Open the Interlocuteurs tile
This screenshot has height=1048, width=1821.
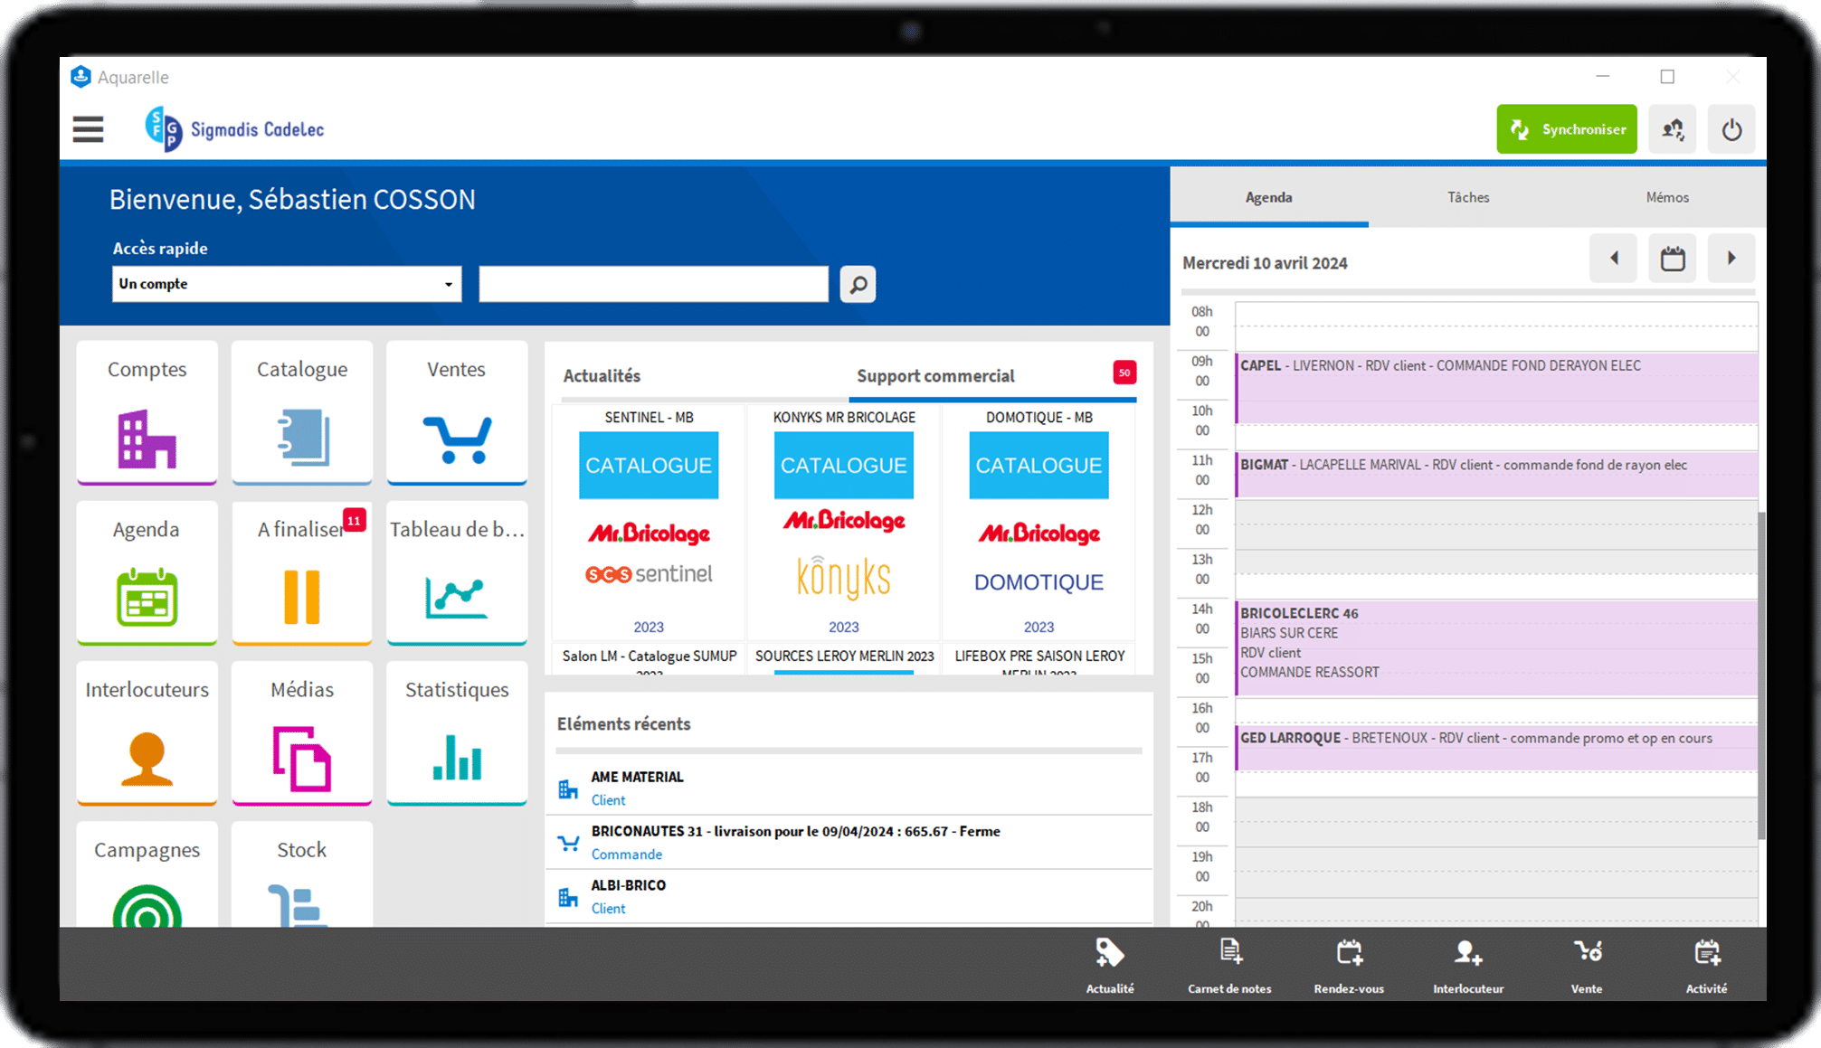coord(147,732)
